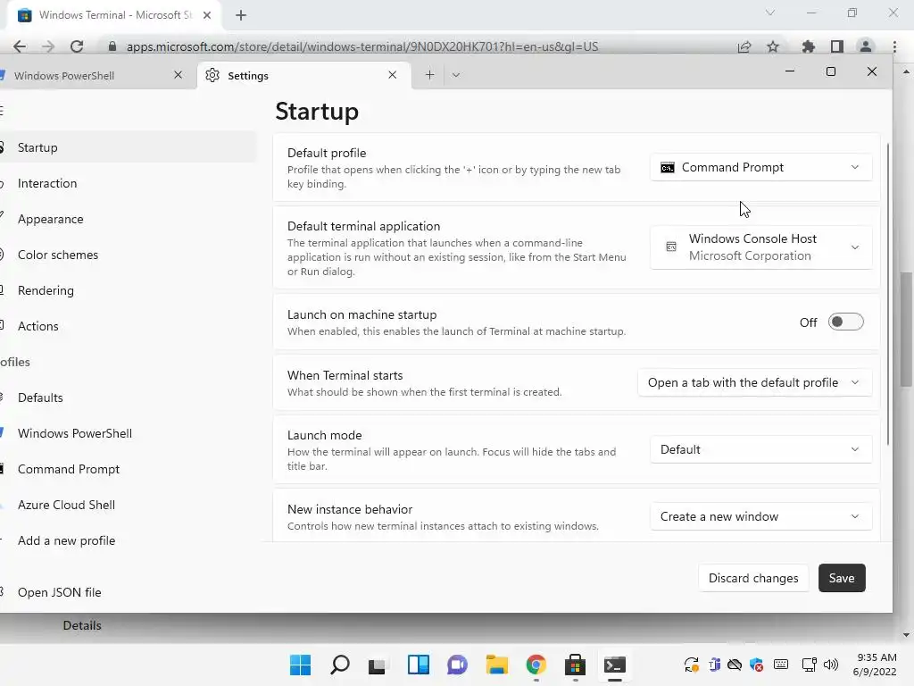
Task: Click the Details tab in Store page
Action: click(82, 625)
